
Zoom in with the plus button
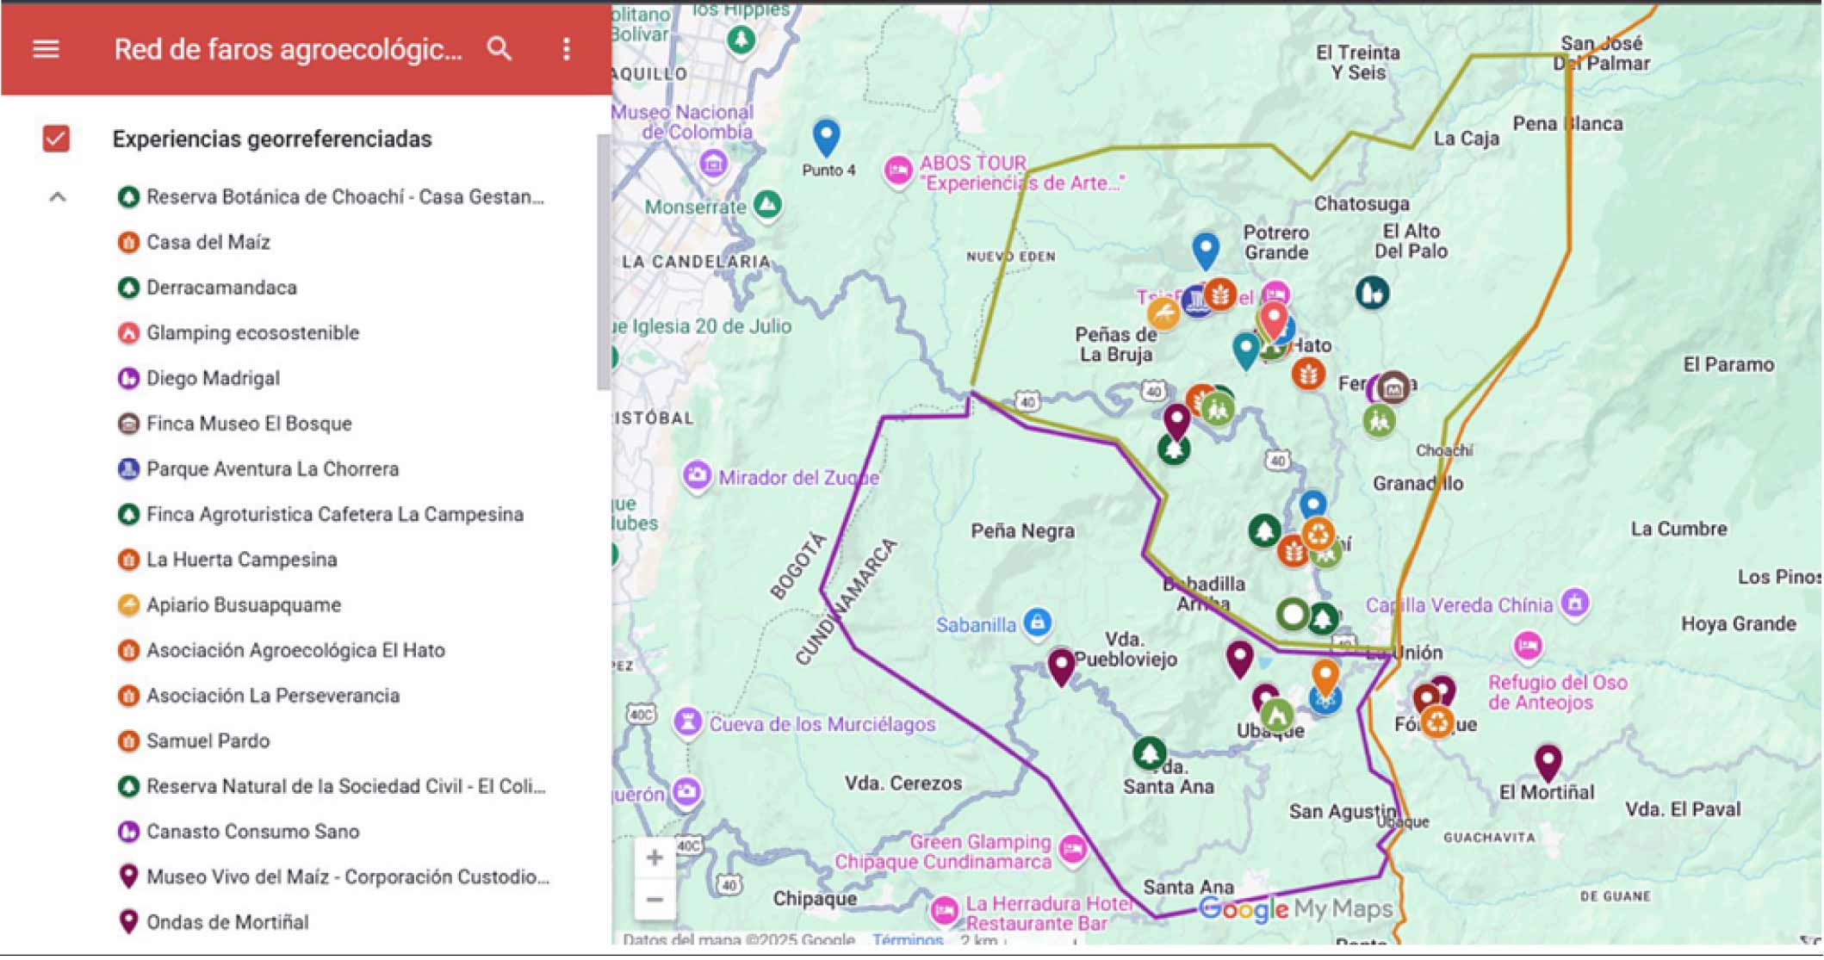[x=655, y=858]
